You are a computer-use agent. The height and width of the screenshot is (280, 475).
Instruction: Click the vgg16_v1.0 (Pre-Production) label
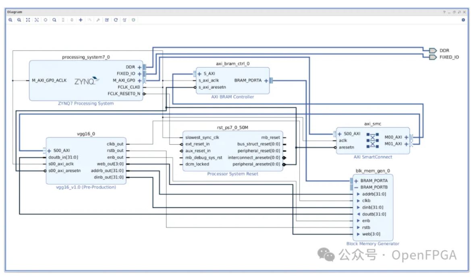86,187
